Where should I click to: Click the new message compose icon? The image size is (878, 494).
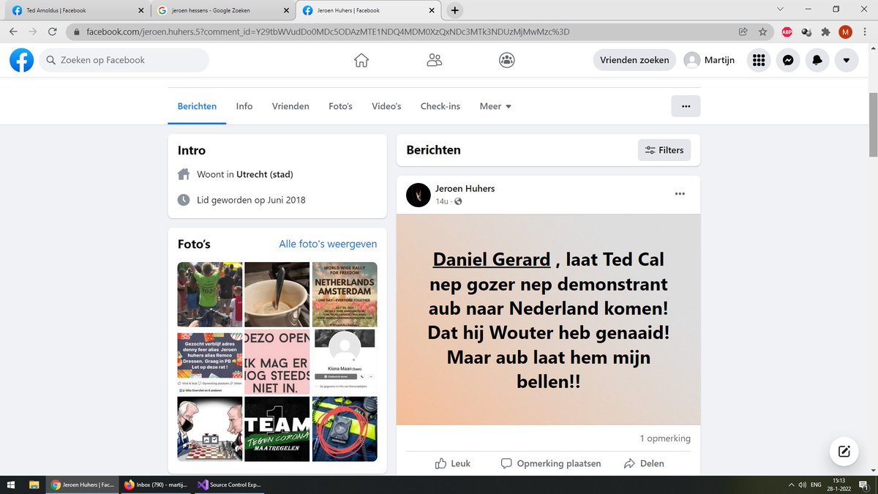coord(844,451)
